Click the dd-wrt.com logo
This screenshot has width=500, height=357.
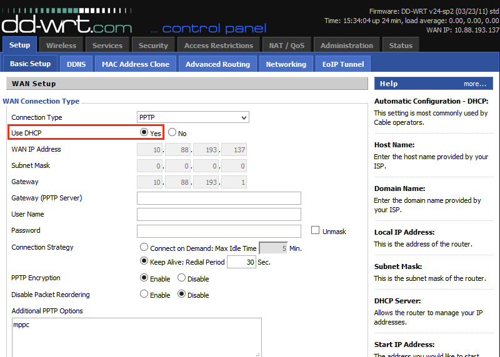[67, 24]
